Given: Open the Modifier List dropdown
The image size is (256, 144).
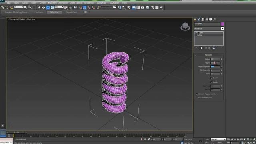Looking at the screenshot, I should [209, 29].
